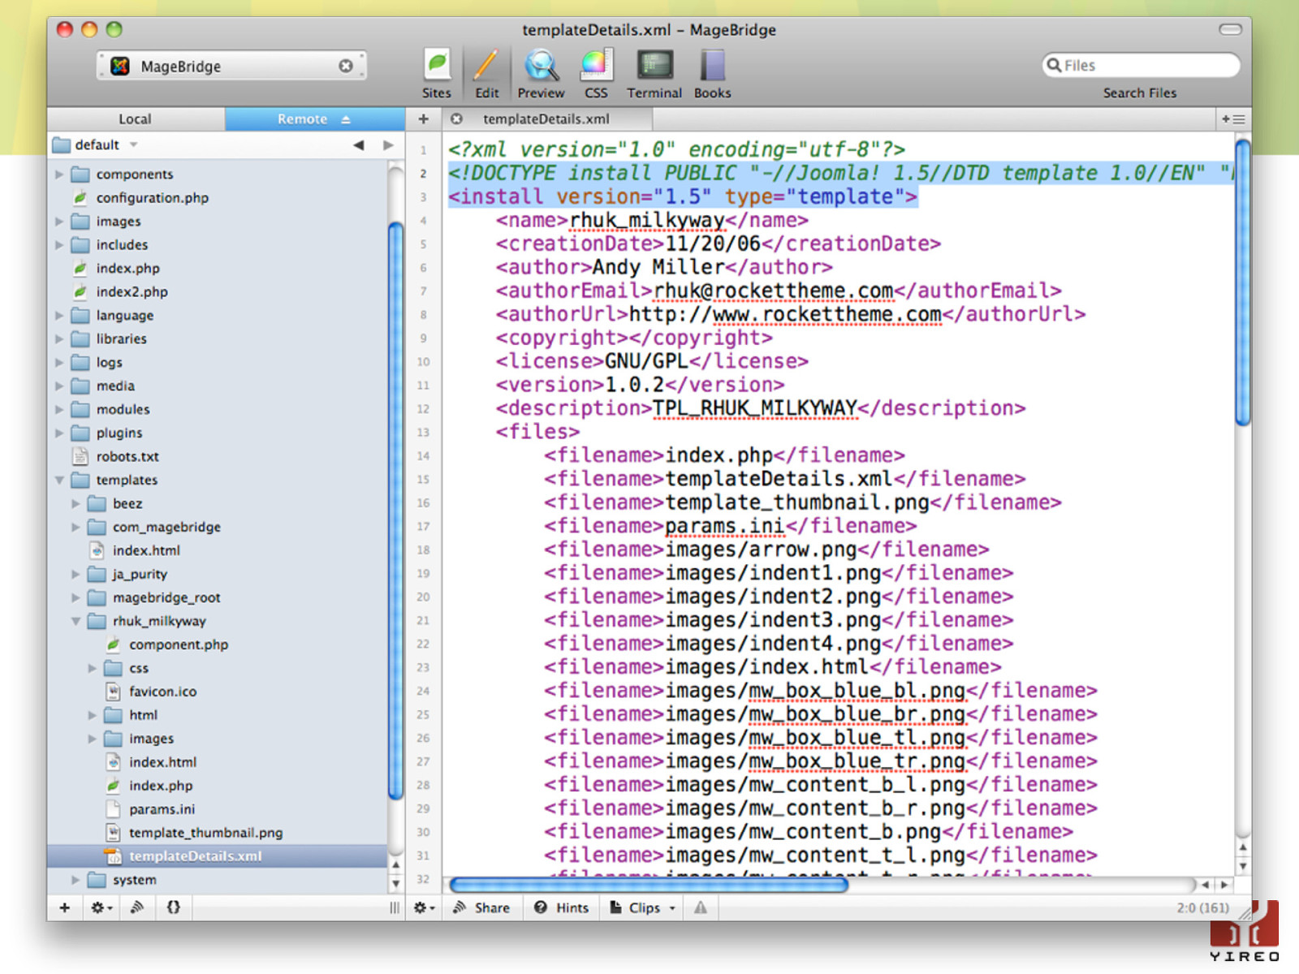Expand the images folder at root
This screenshot has width=1299, height=974.
pyautogui.click(x=59, y=221)
